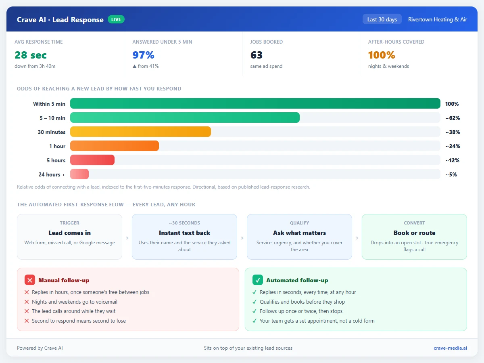The height and width of the screenshot is (363, 484).
Task: Click the green check Automated follow-up icon
Action: tap(258, 280)
